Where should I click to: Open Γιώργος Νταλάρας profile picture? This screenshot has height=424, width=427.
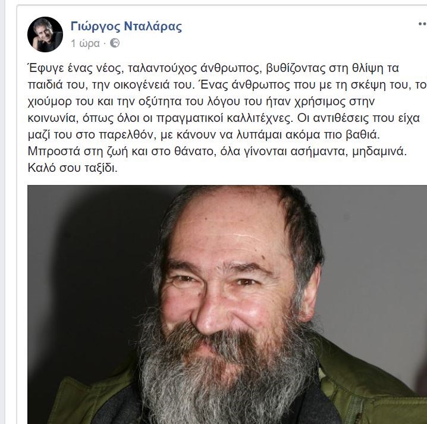click(45, 34)
